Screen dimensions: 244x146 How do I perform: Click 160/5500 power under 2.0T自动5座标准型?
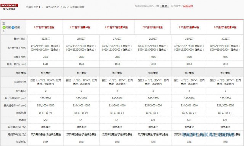[153, 98]
